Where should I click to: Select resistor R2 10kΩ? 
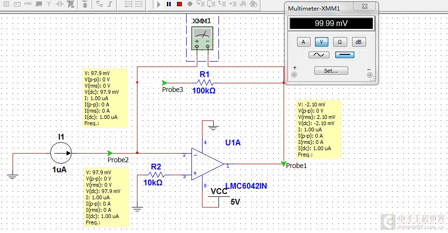156,175
